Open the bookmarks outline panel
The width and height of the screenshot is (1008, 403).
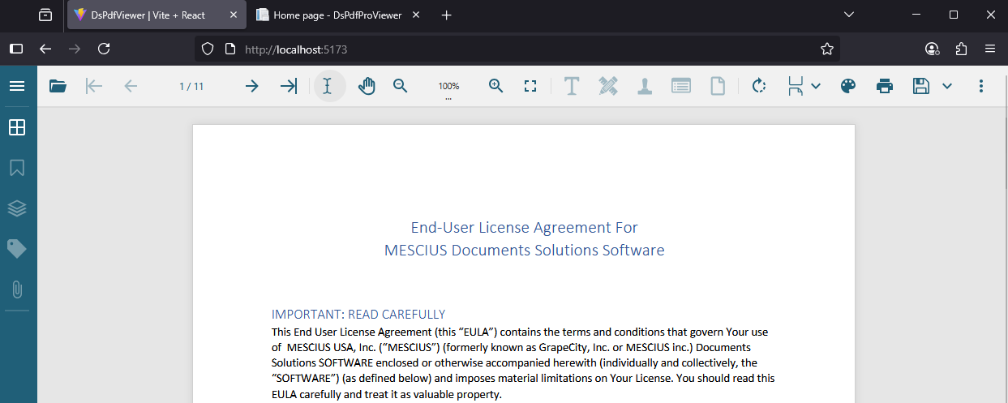point(17,168)
